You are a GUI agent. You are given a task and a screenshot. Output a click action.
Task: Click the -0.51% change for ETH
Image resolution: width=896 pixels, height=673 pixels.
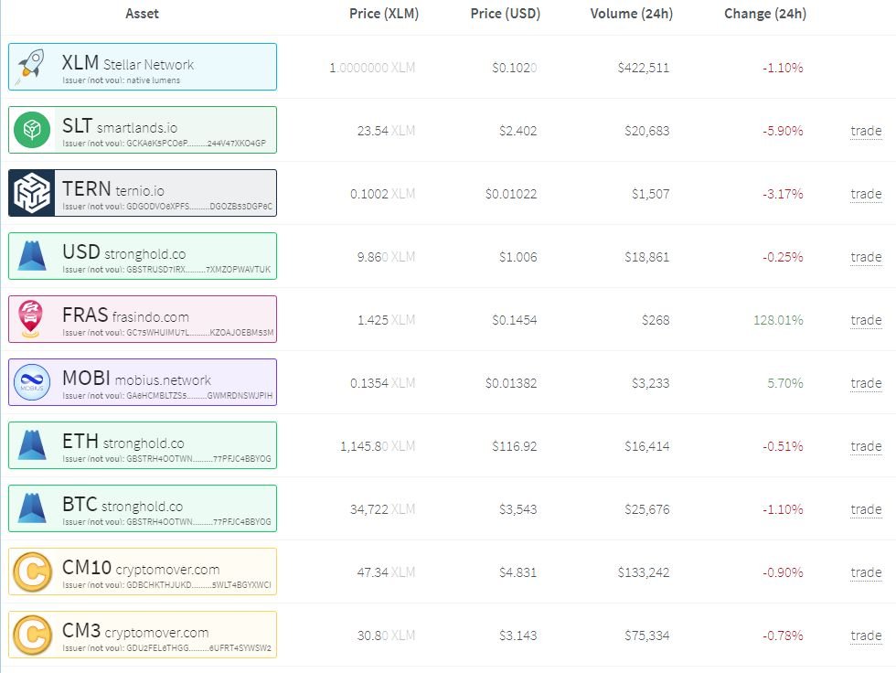(x=783, y=446)
